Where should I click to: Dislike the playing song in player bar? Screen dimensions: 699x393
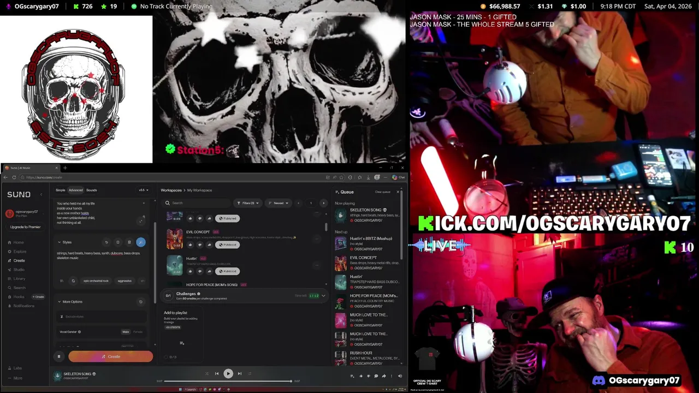[369, 376]
